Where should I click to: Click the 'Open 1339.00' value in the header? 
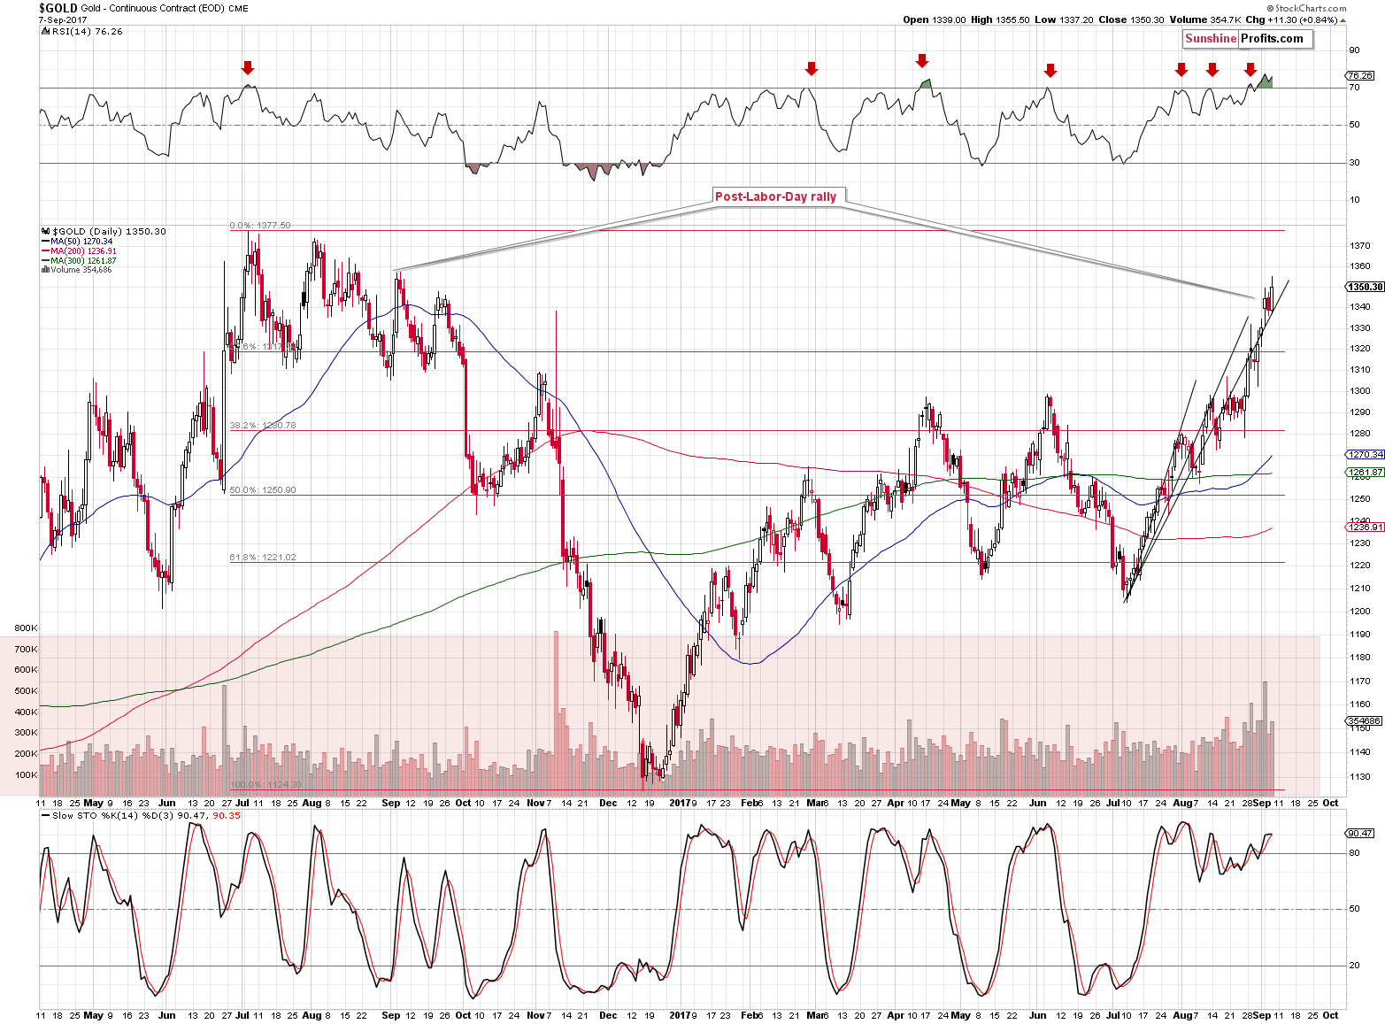tap(935, 19)
